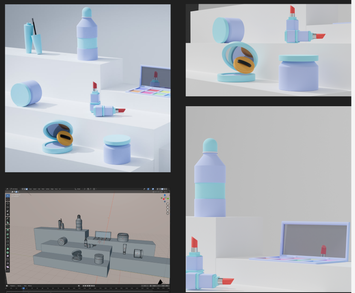355x293 pixels.
Task: Click the zoom magnifier navigation icon
Action: pos(168,204)
